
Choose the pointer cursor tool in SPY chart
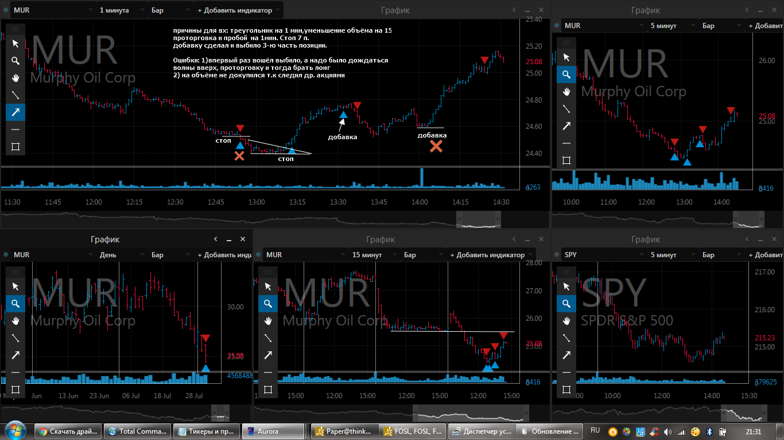click(566, 286)
